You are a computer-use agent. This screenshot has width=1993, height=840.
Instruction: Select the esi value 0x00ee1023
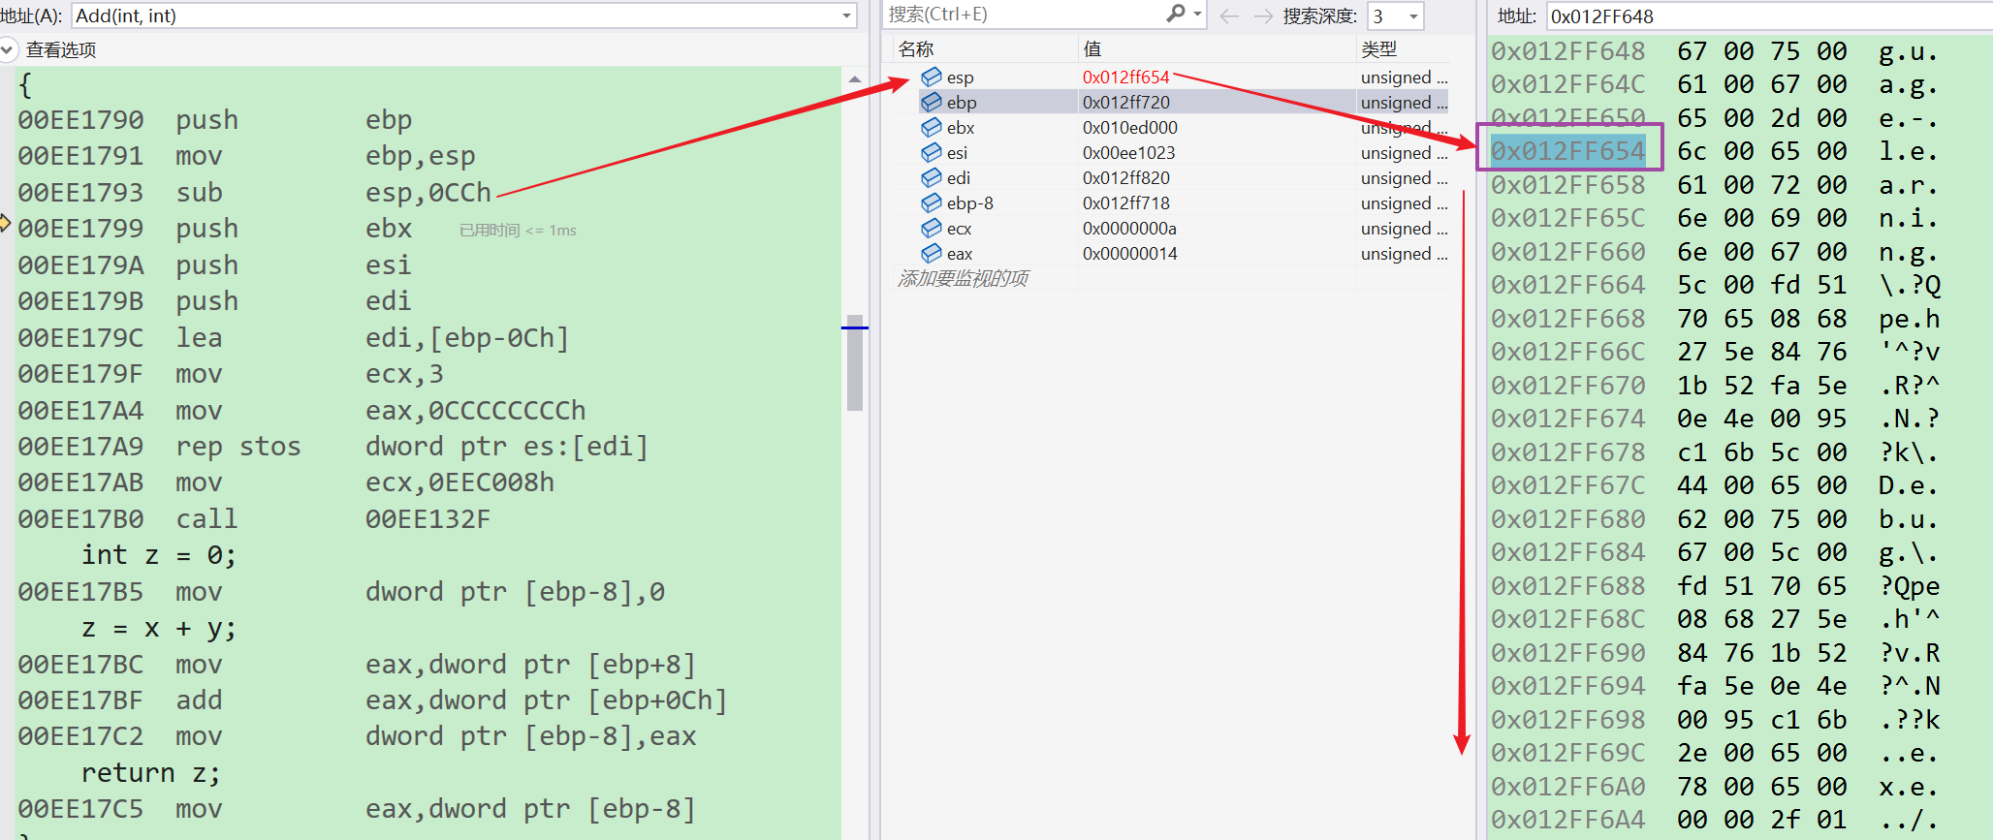[x=1128, y=152]
